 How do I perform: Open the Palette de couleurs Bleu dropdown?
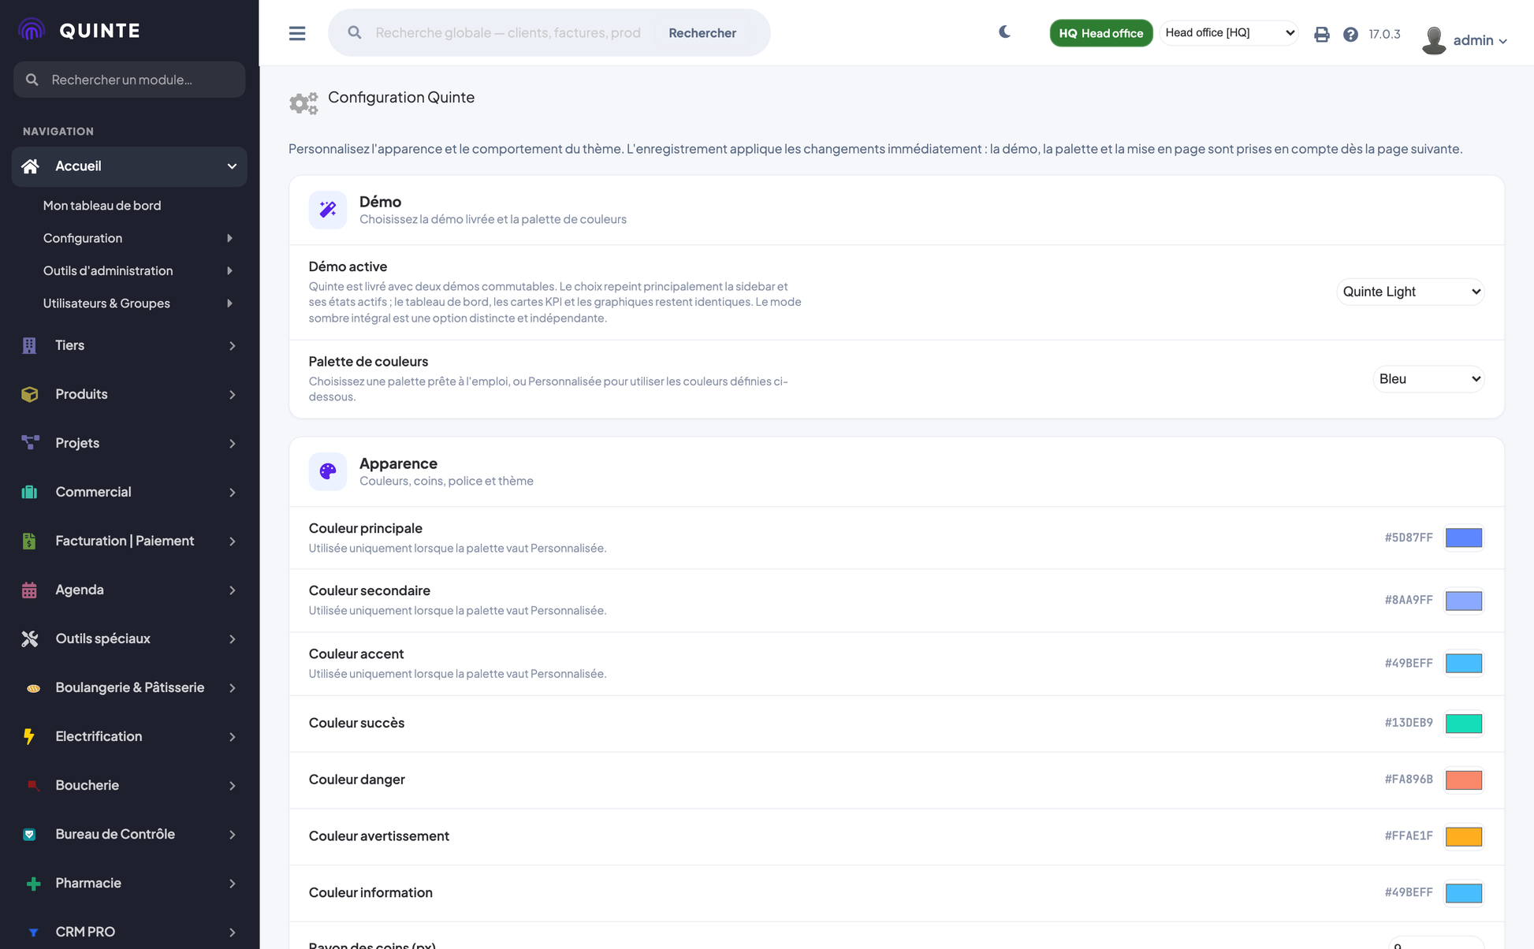[x=1428, y=379]
